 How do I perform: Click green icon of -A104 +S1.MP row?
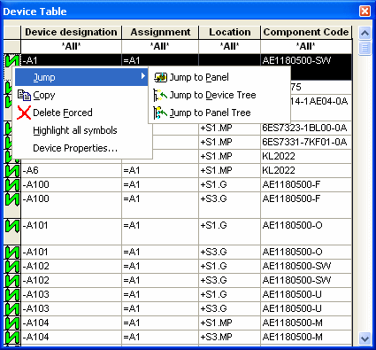tap(12, 323)
